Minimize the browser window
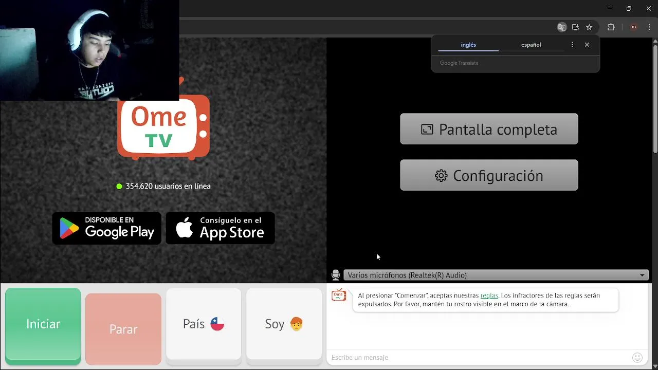658x370 pixels. [610, 8]
